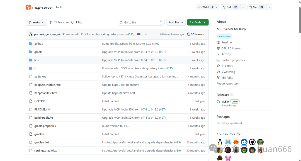Open the 11 Branches link
This screenshot has height=161, width=301.
pyautogui.click(x=59, y=22)
